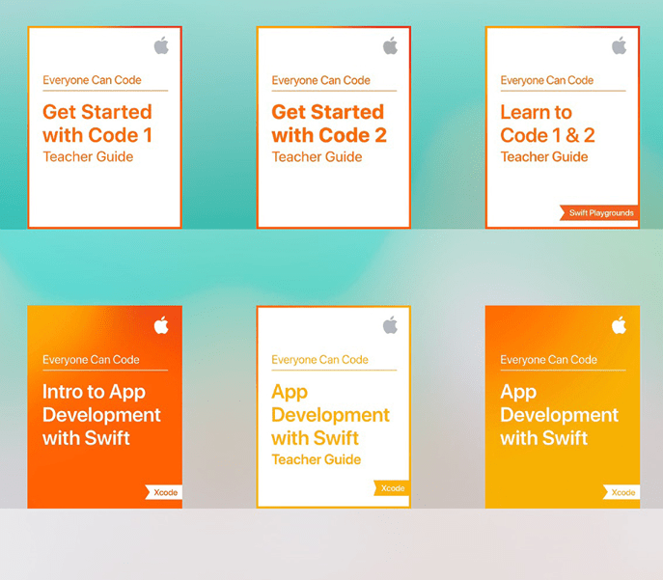The height and width of the screenshot is (580, 663).
Task: Click 'Everyone Can Code' on Get Started with Code 2
Action: tap(320, 80)
